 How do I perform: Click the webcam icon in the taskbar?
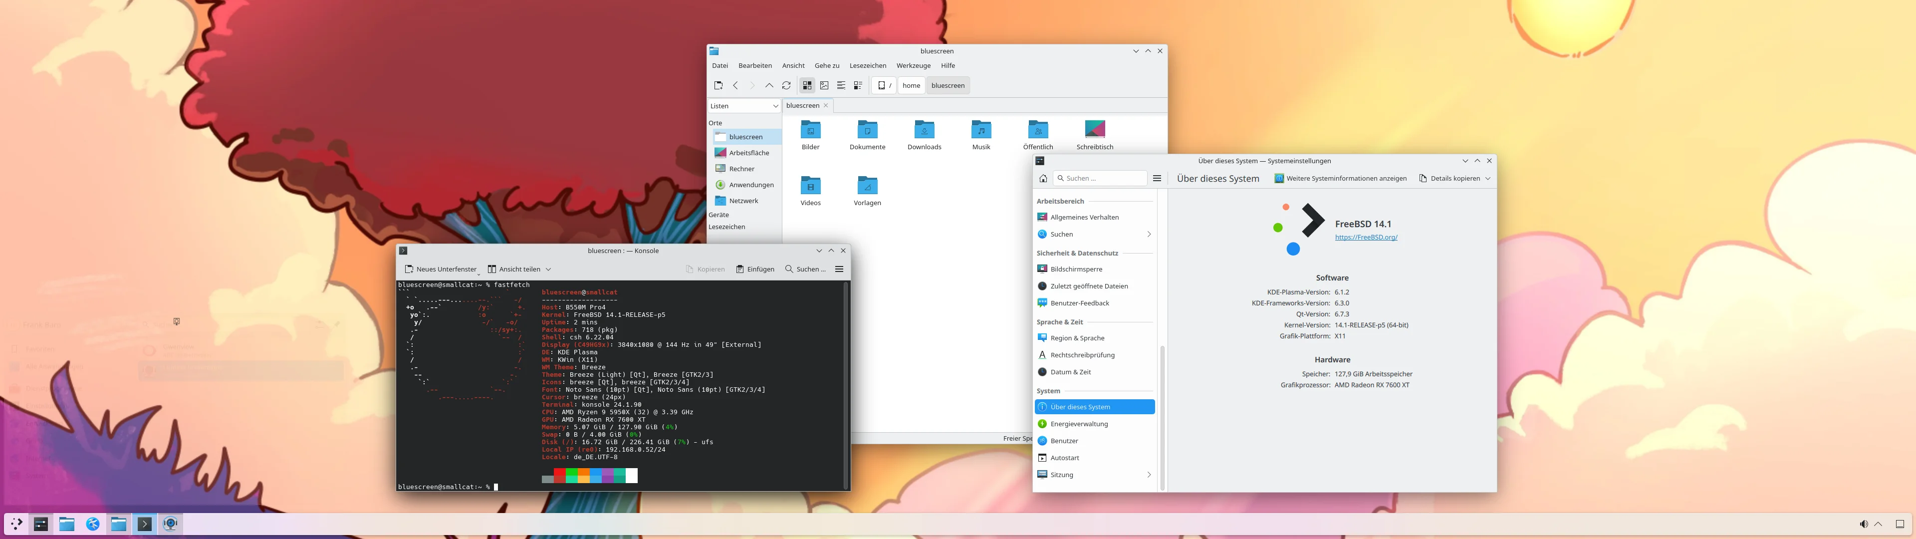(x=170, y=524)
